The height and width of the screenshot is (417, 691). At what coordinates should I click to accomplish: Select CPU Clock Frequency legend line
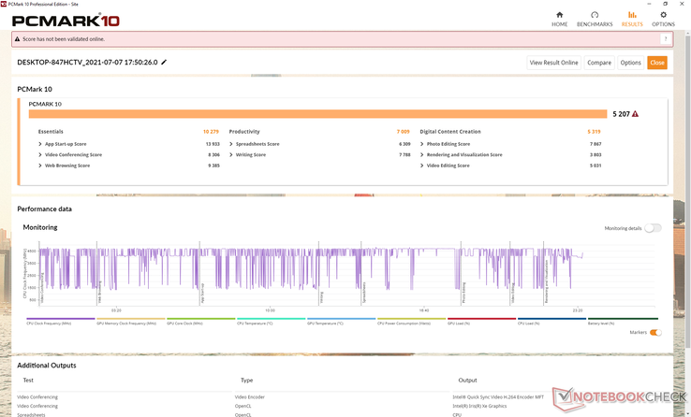coord(60,319)
